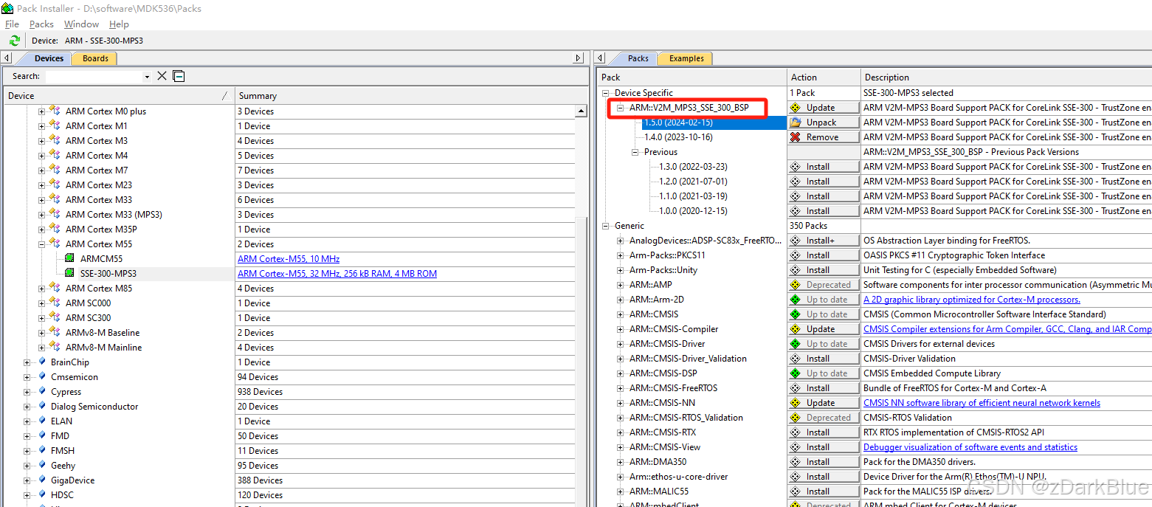1152x507 pixels.
Task: Click the green refresh packs toolbar icon
Action: pyautogui.click(x=14, y=41)
